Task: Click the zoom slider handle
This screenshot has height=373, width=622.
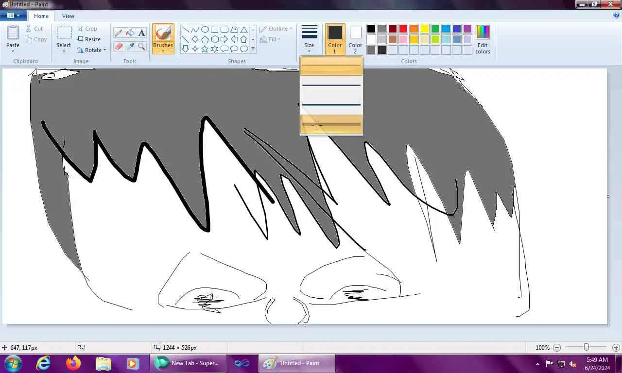Action: (x=587, y=348)
